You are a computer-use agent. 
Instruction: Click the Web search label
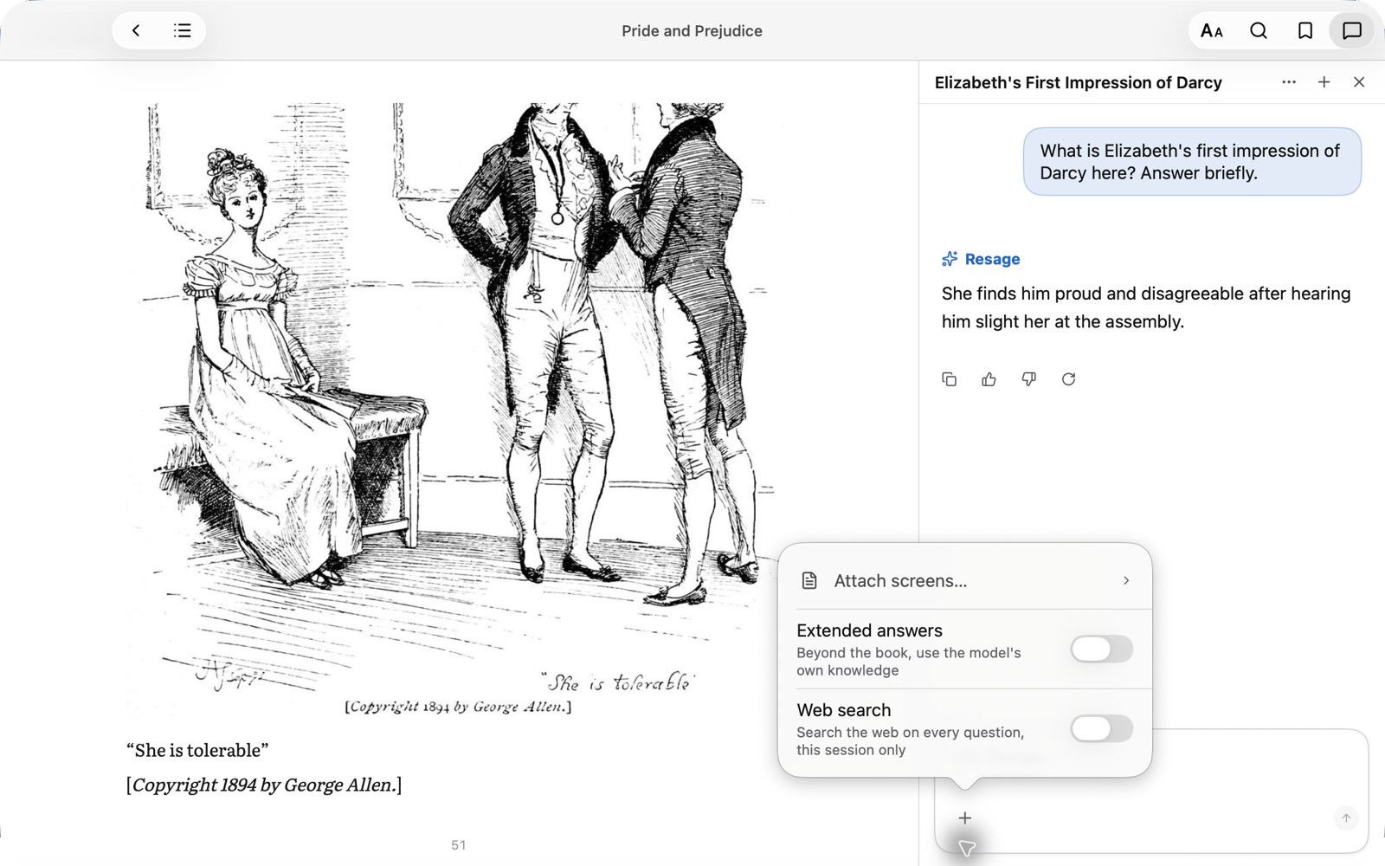pos(843,710)
